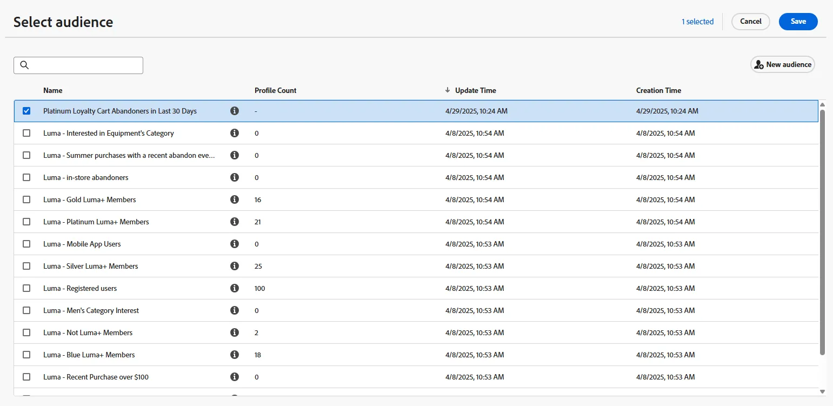
Task: Click the vertical scrollbar thumb
Action: [x=823, y=232]
